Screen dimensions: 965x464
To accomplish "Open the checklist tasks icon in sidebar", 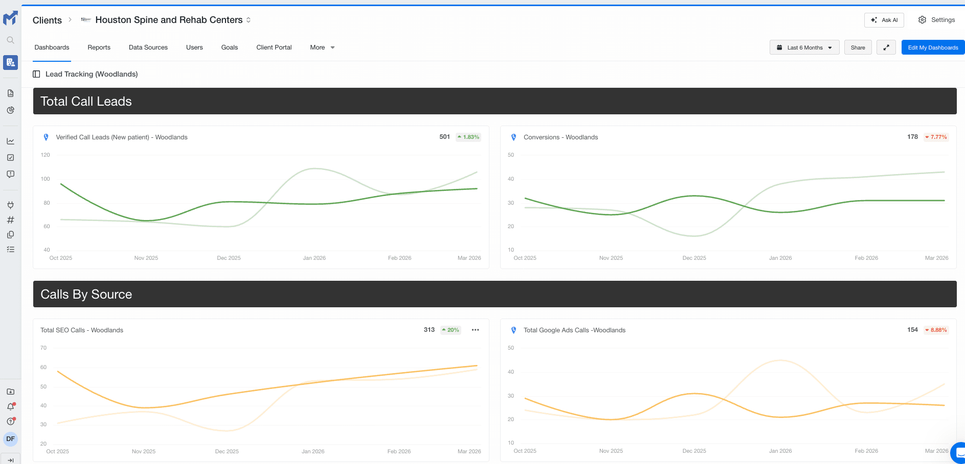I will [10, 250].
